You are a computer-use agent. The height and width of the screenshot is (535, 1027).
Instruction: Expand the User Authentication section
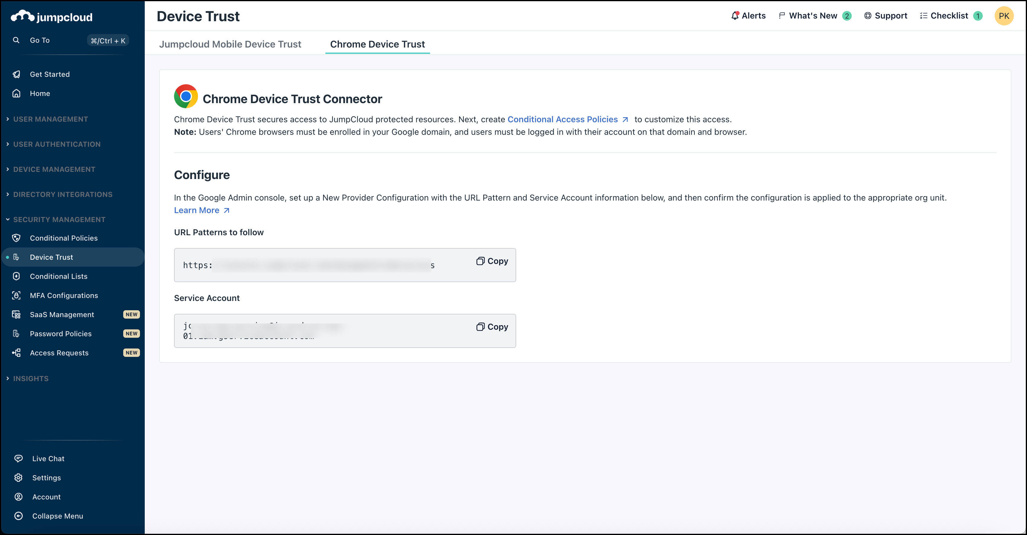54,144
